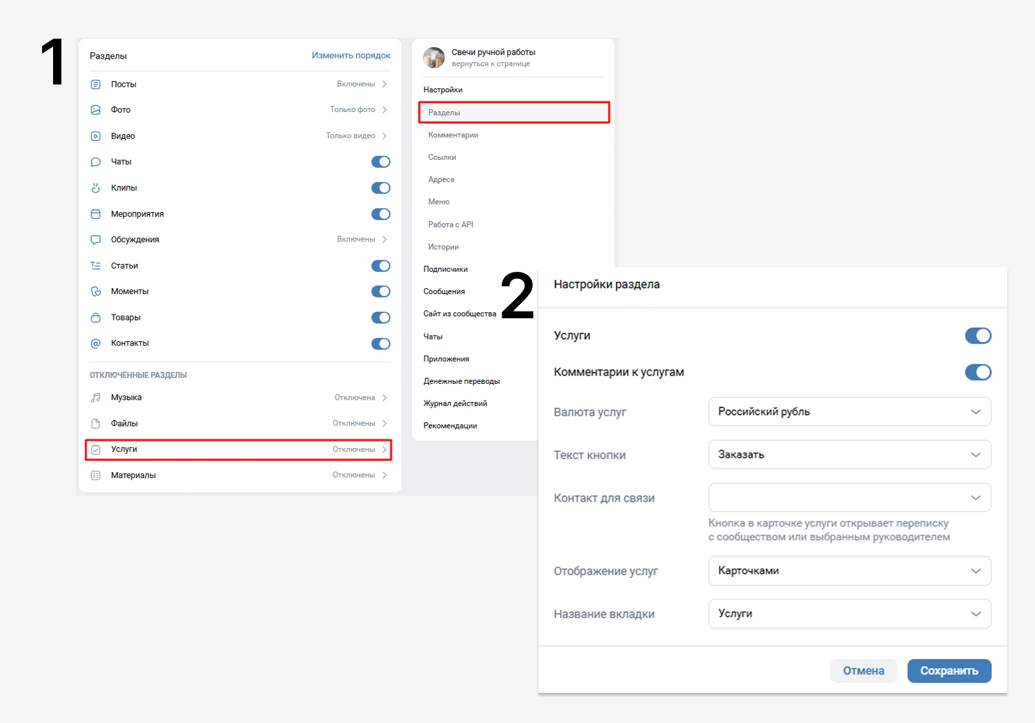Toggle the Клипы section switch
This screenshot has height=723, width=1035.
[381, 188]
